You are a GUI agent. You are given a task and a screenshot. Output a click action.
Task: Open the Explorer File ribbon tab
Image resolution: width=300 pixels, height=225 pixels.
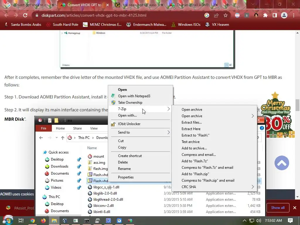[x=44, y=128]
